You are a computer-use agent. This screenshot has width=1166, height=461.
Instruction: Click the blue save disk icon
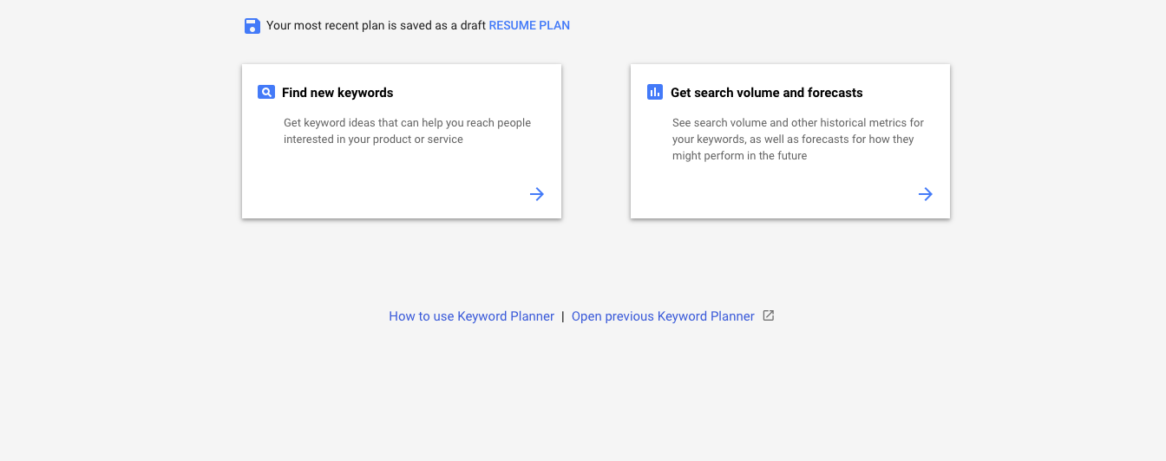pyautogui.click(x=252, y=26)
